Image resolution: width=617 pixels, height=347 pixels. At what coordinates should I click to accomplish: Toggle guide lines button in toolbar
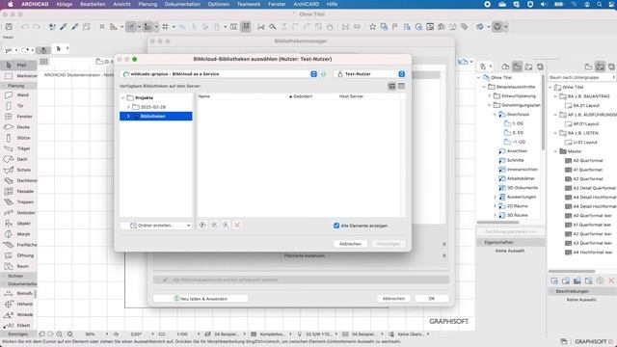point(130,27)
